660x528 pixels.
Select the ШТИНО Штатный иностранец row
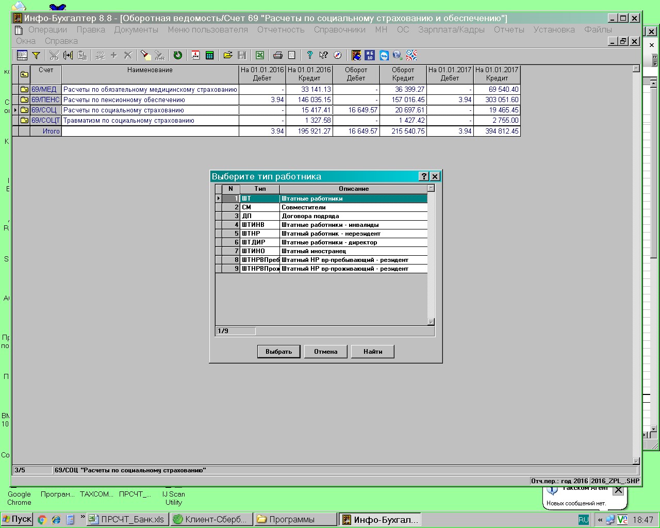(x=321, y=251)
